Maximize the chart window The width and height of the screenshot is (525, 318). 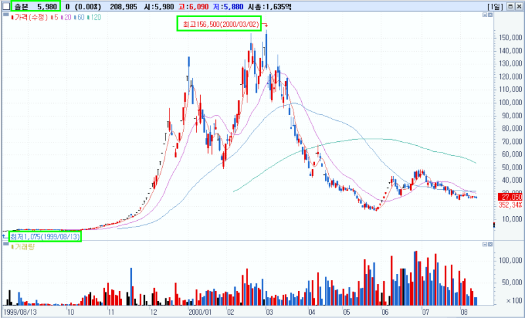[x=510, y=7]
